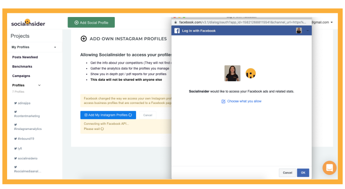Open the socialinsiderio profile
The height and width of the screenshot is (189, 345).
pos(27,158)
